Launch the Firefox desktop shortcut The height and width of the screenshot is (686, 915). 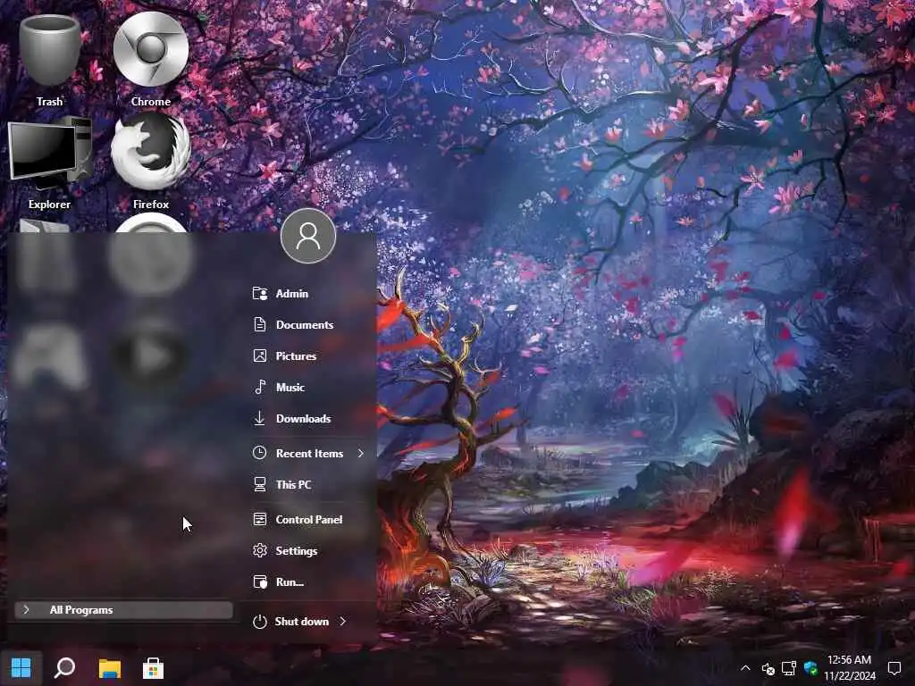[x=150, y=163]
